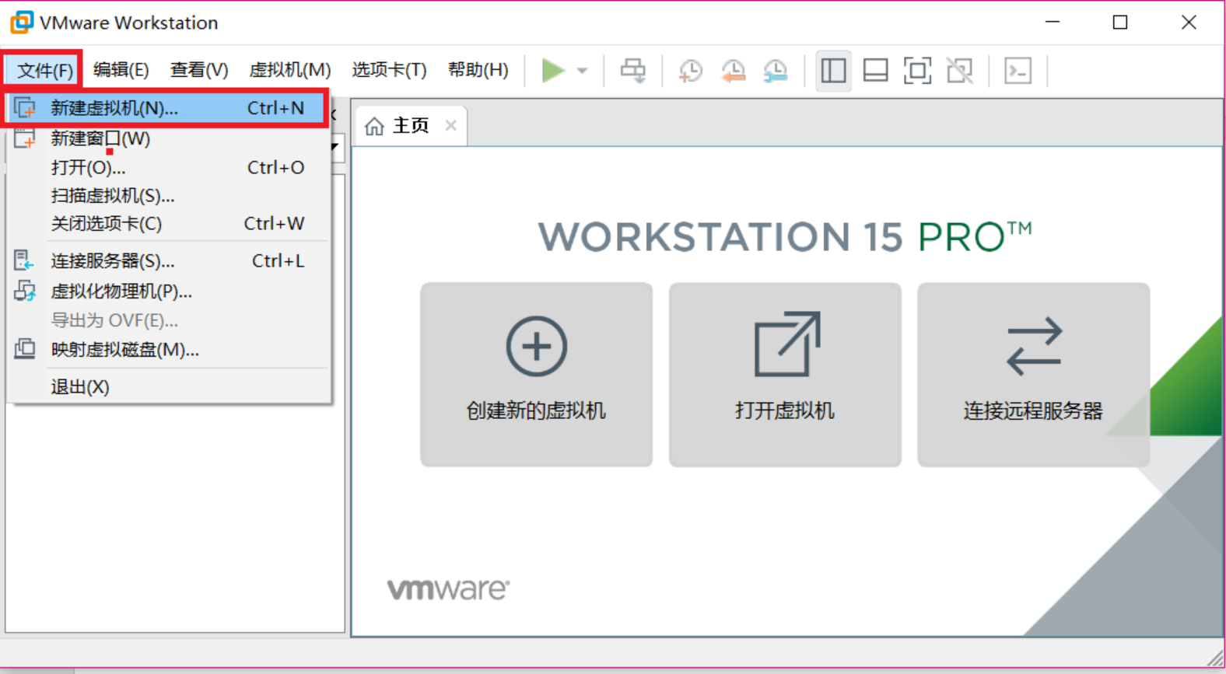Click the VMware Workstation title bar icon
Screen dimensions: 1226x674
22,23
